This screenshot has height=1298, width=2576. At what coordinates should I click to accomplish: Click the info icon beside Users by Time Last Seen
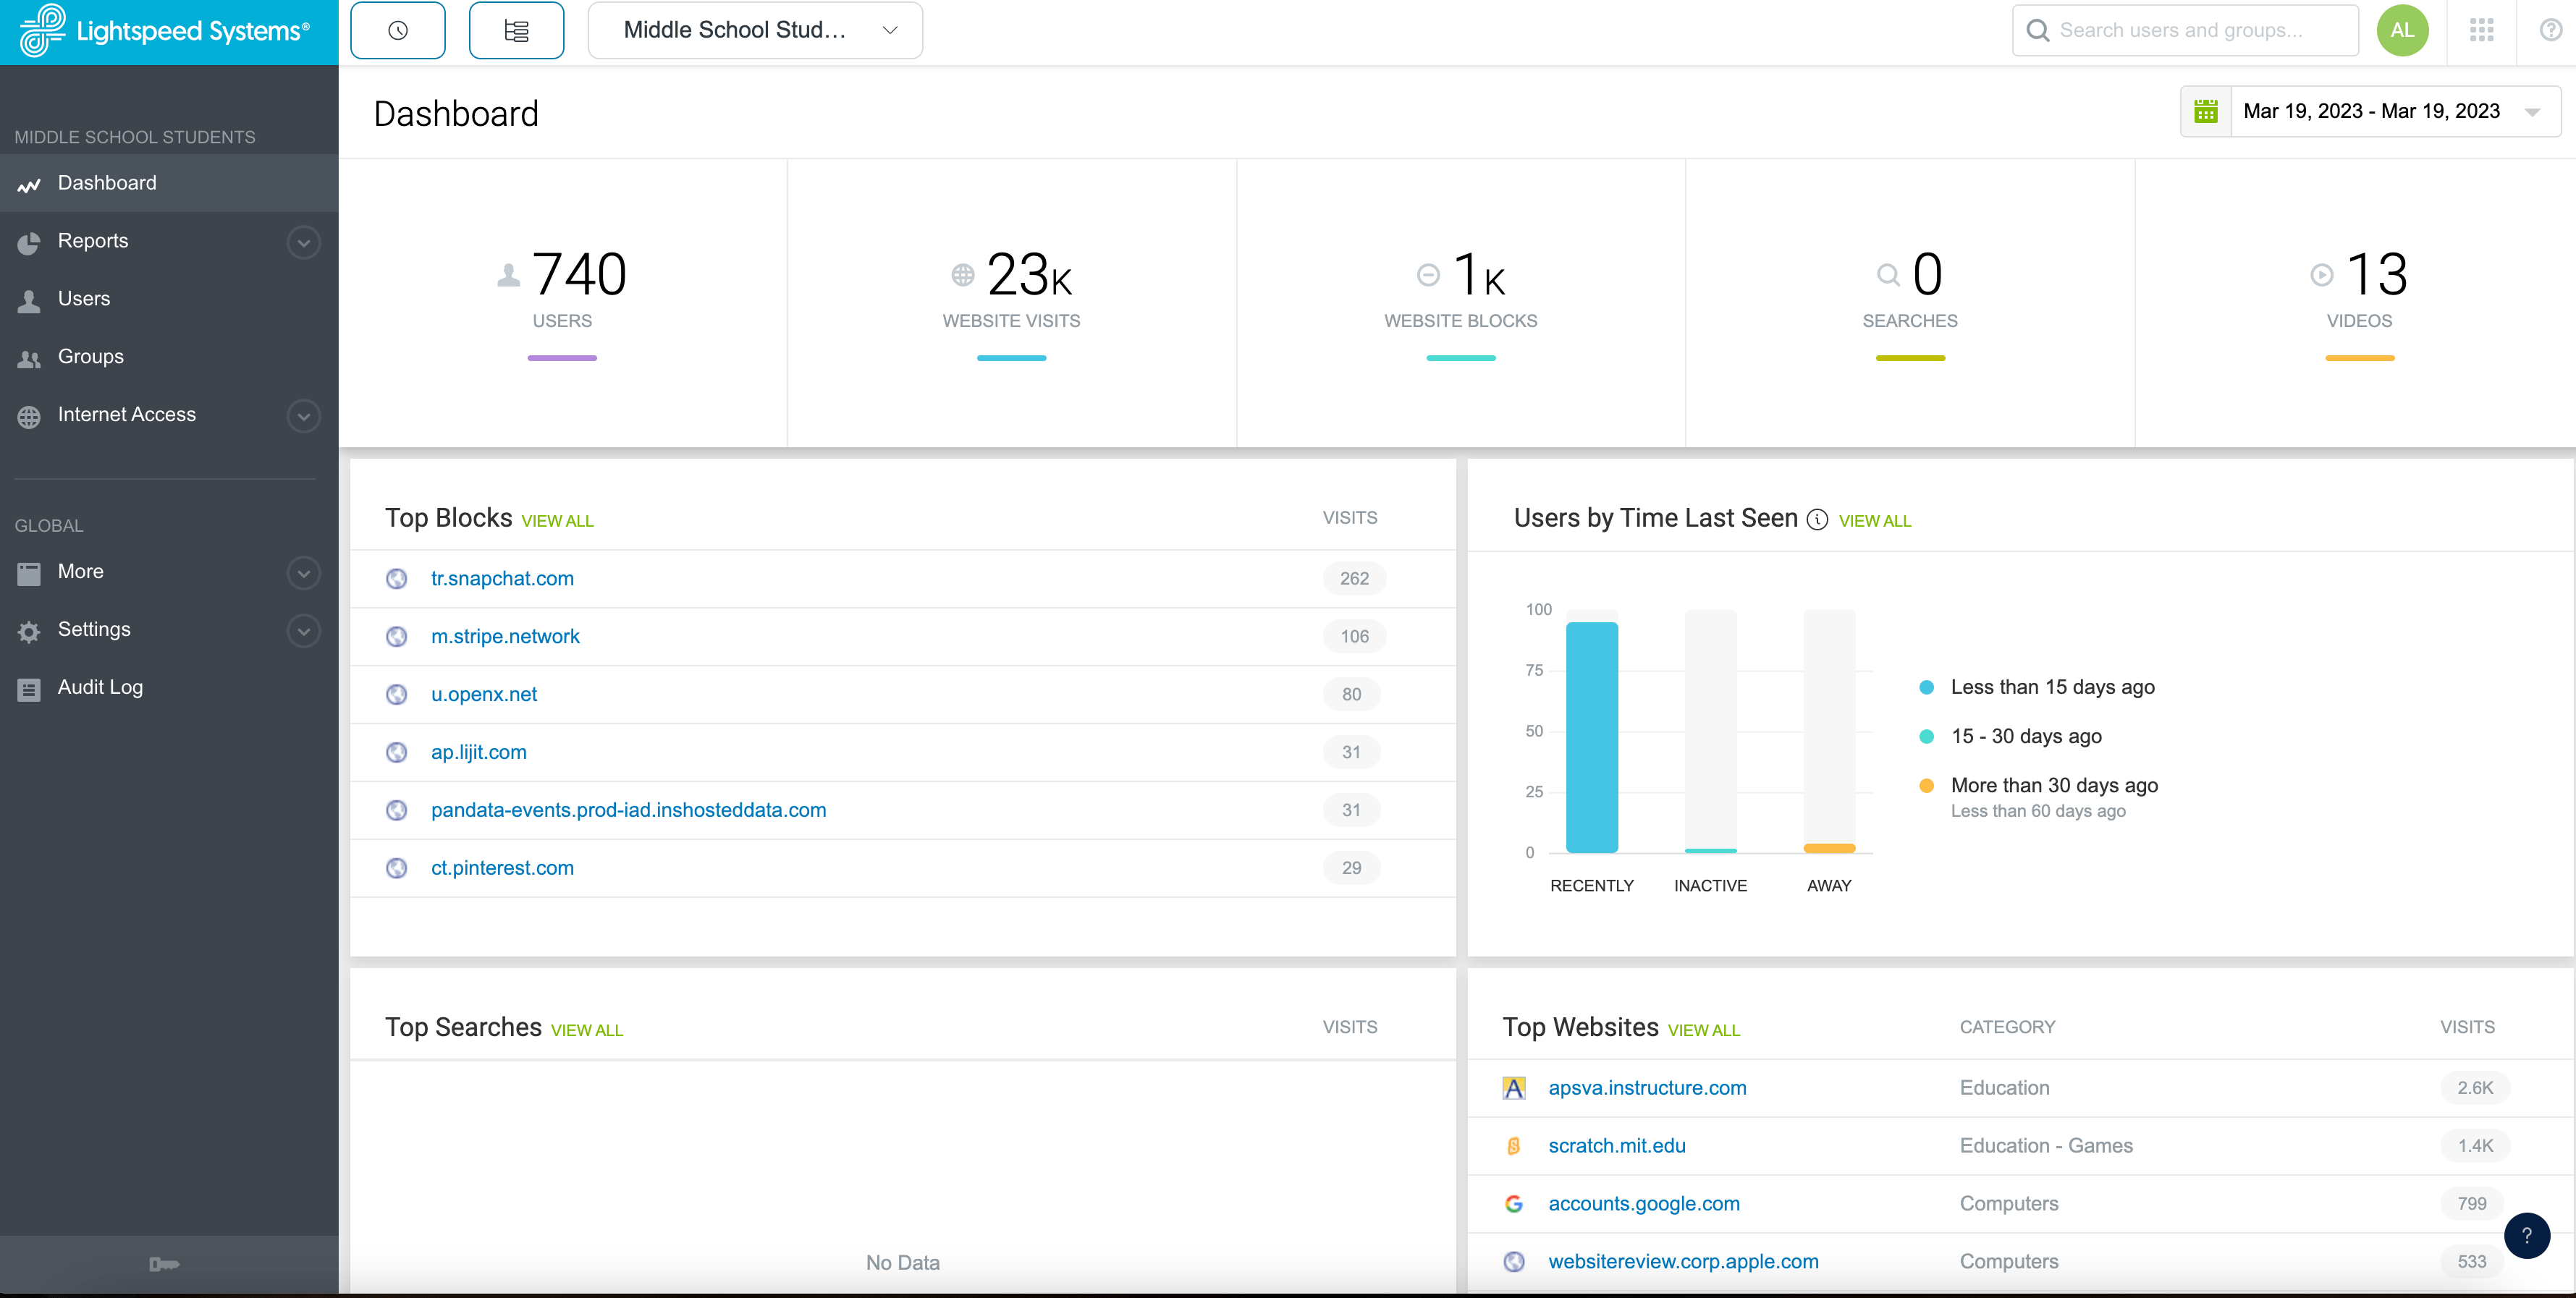pos(1817,520)
